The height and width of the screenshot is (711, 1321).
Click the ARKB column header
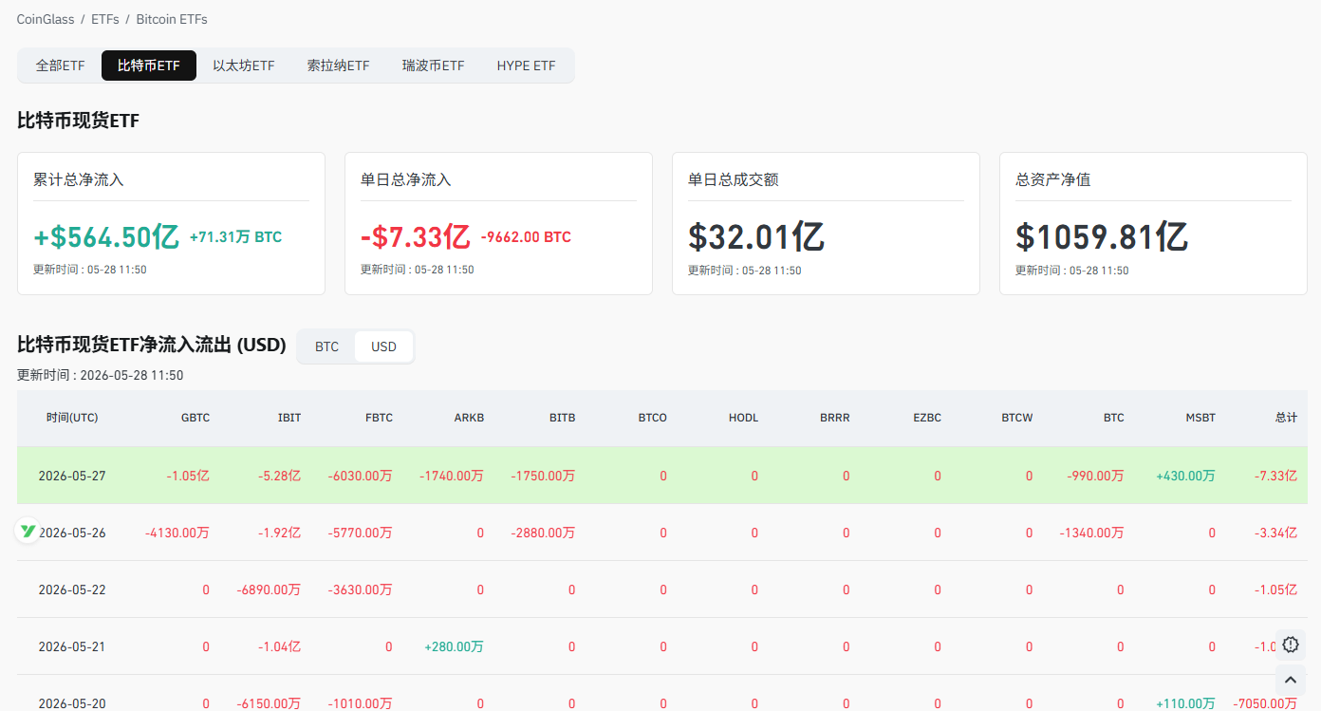pyautogui.click(x=469, y=418)
